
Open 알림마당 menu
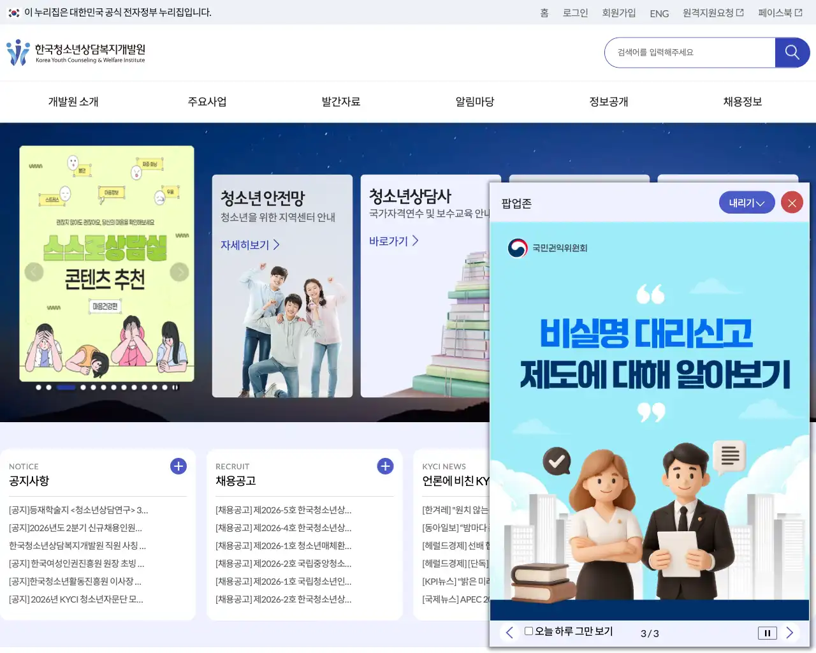coord(475,102)
